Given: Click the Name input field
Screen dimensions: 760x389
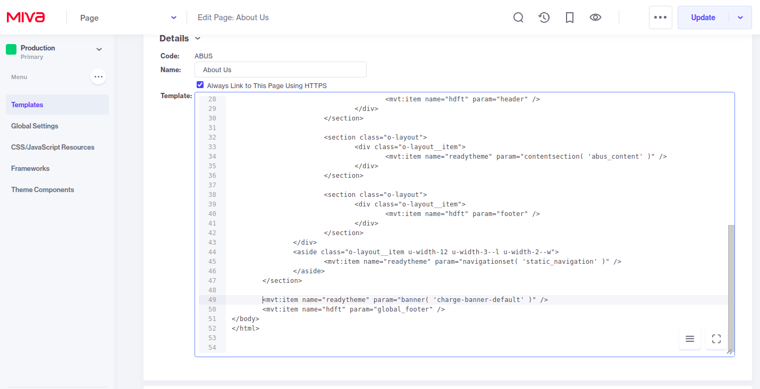Looking at the screenshot, I should 281,70.
